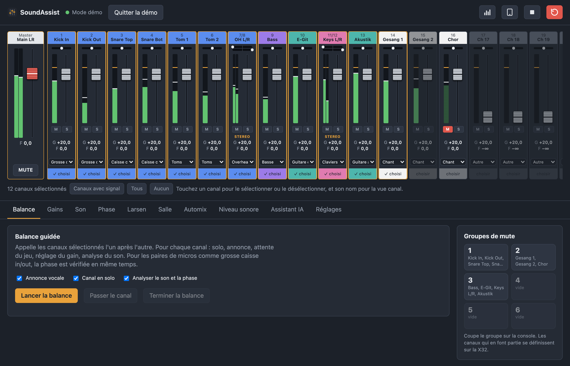This screenshot has width=570, height=366.
Task: Toggle the Canal en solo checkbox
Action: tap(76, 278)
